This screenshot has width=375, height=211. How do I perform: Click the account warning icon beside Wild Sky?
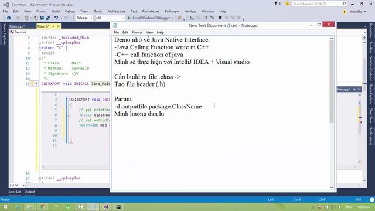coord(345,12)
